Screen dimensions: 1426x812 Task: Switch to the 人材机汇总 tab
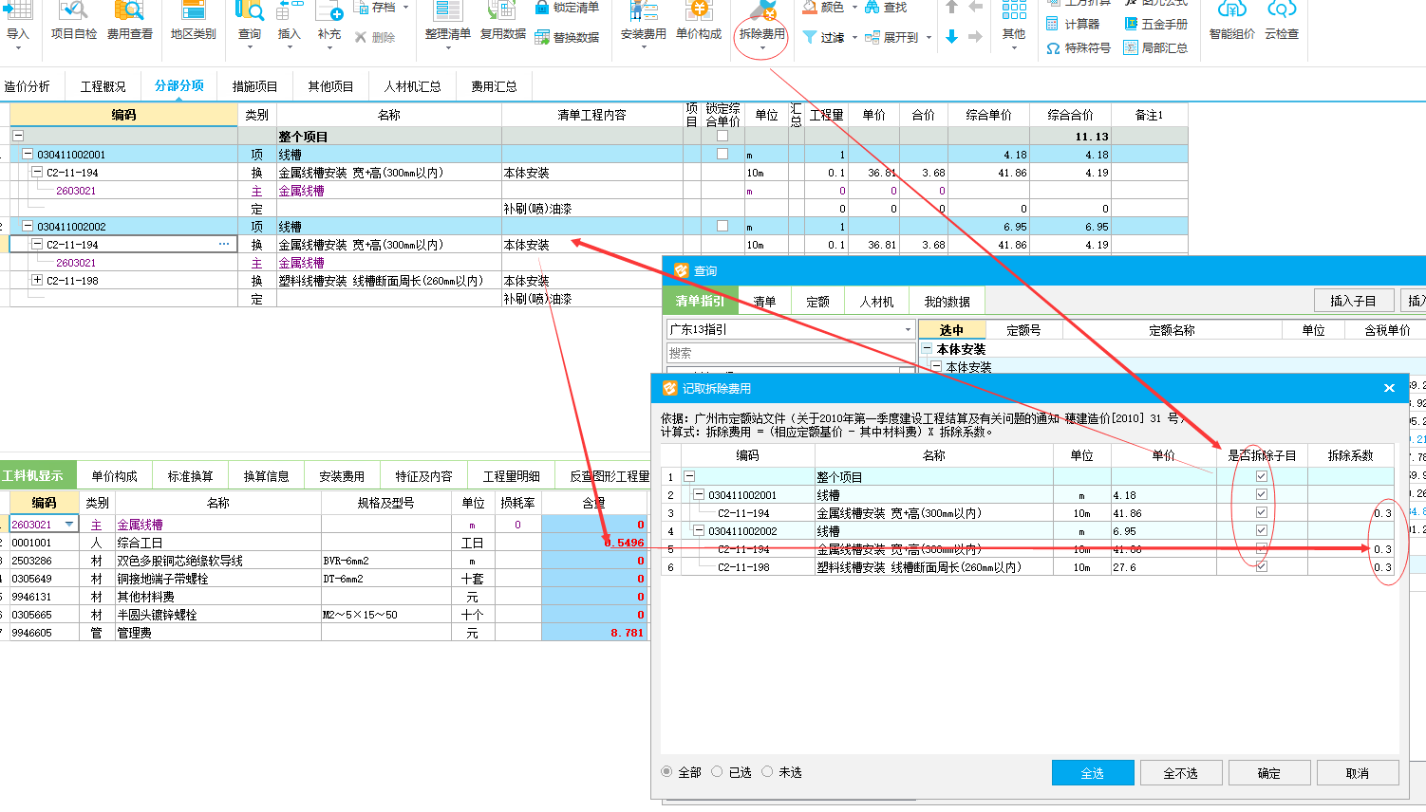coord(412,86)
